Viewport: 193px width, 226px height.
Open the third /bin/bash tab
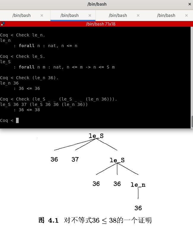click(x=118, y=15)
